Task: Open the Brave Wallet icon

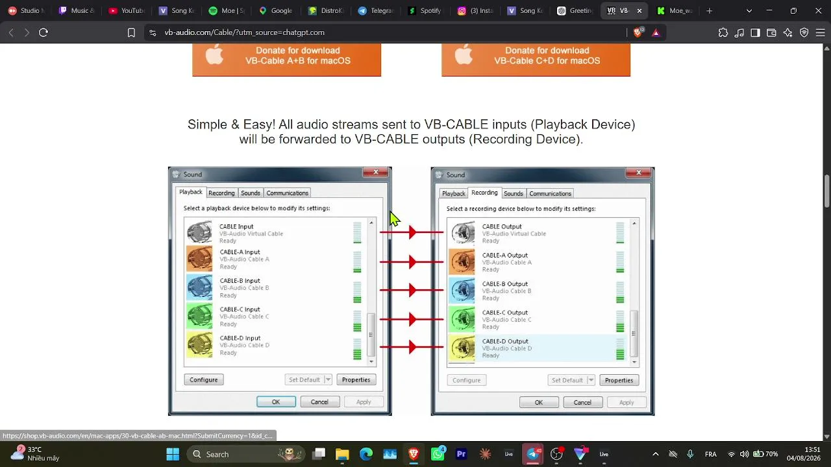Action: 771,32
